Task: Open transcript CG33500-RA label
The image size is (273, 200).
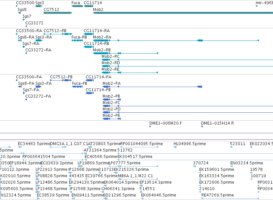Action: [29, 31]
